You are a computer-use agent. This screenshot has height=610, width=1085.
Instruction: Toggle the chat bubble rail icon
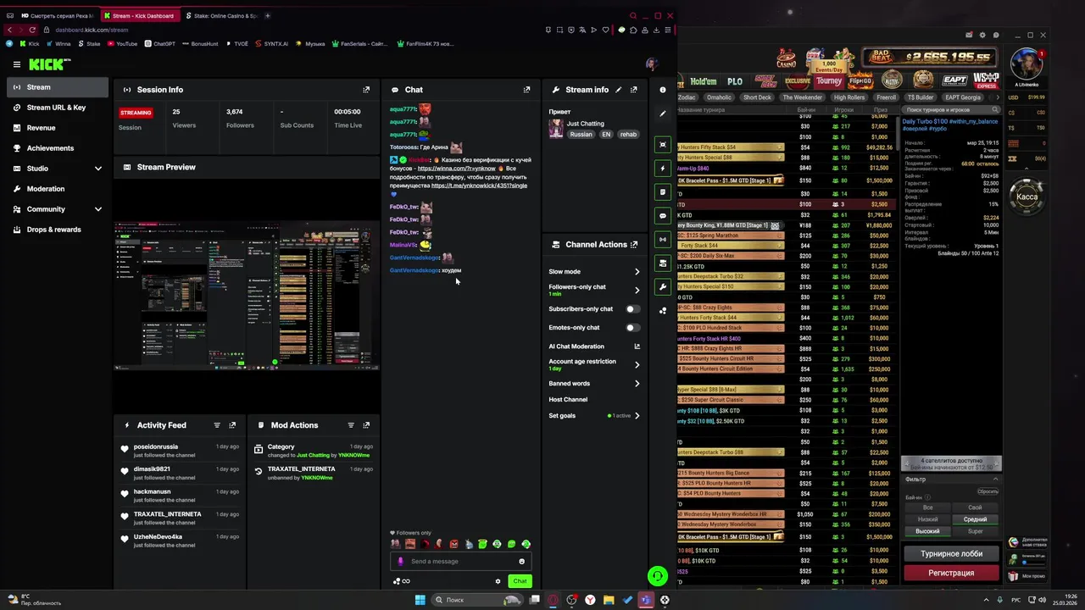point(663,216)
